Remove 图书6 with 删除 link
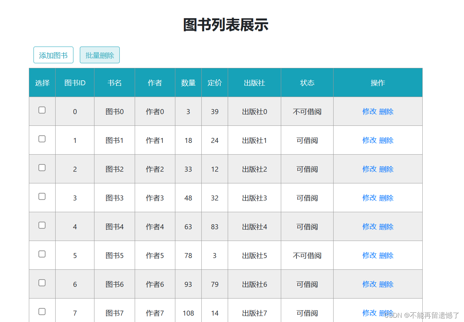The image size is (464, 322). tap(386, 284)
